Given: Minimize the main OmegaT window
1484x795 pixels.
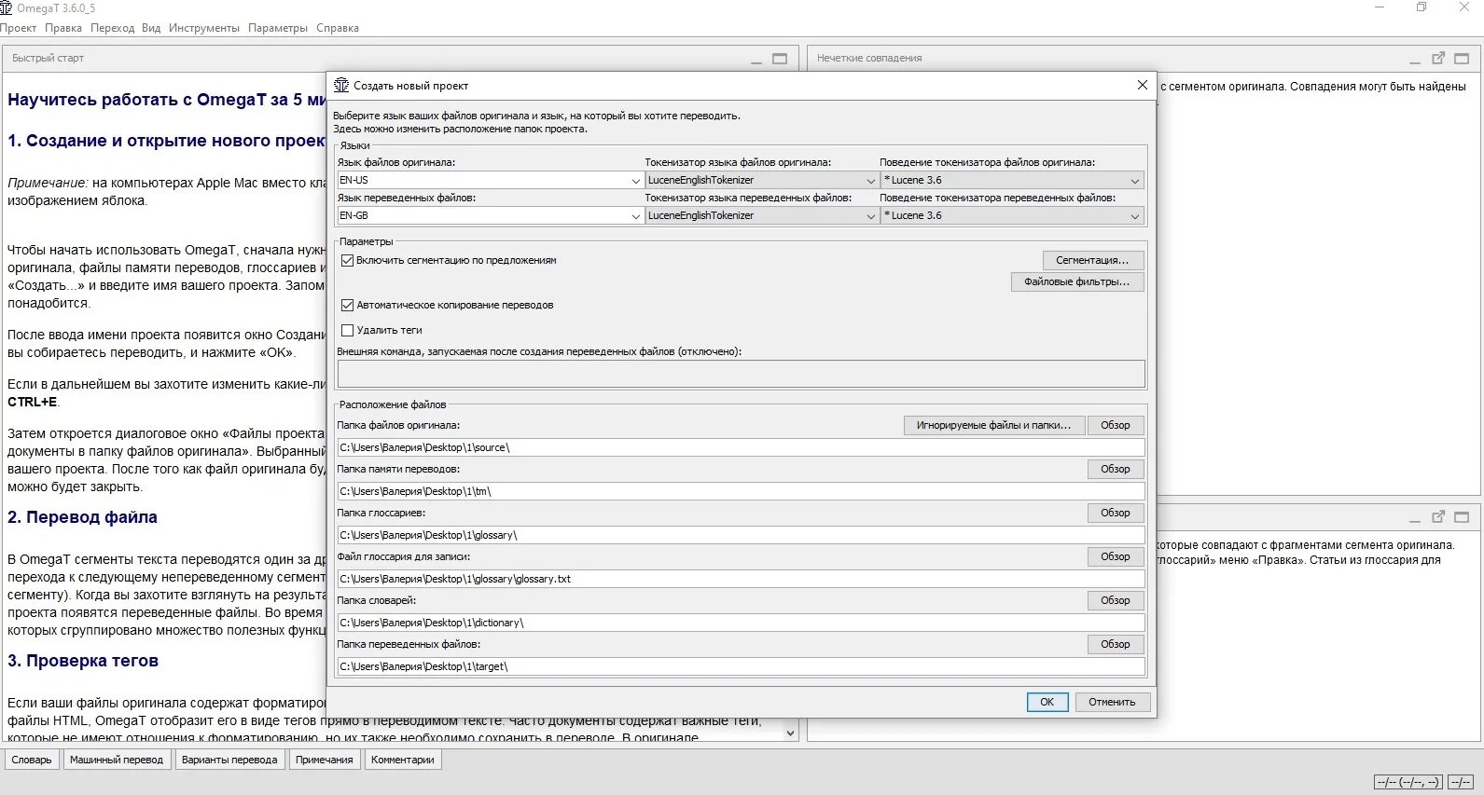Looking at the screenshot, I should pos(1380,7).
